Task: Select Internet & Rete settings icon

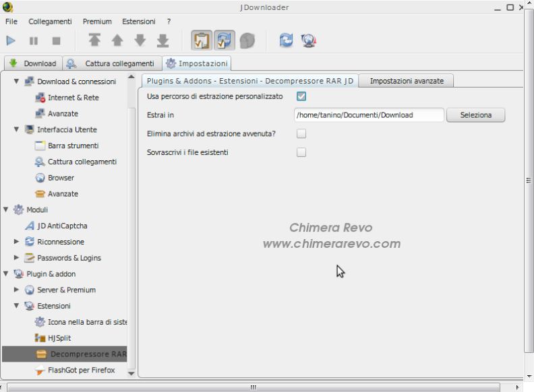Action: (40, 97)
